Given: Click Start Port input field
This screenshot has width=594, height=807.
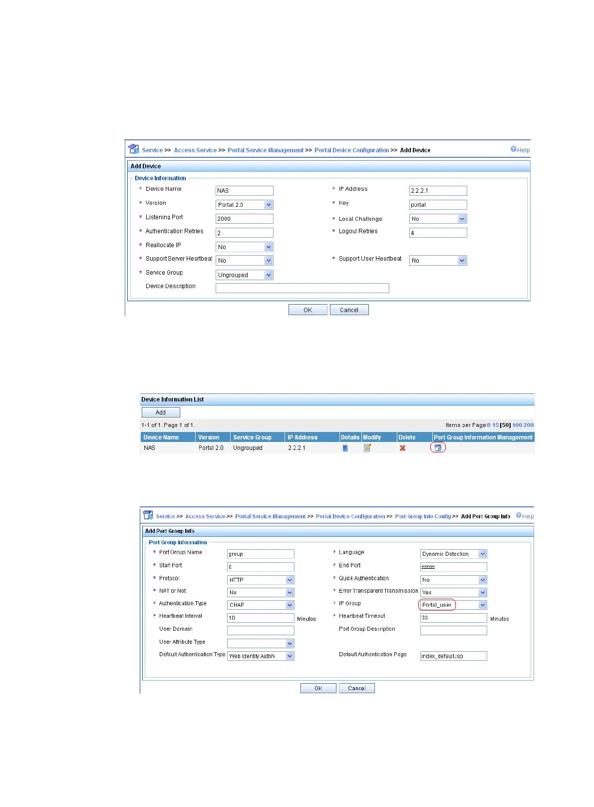Looking at the screenshot, I should tap(261, 567).
